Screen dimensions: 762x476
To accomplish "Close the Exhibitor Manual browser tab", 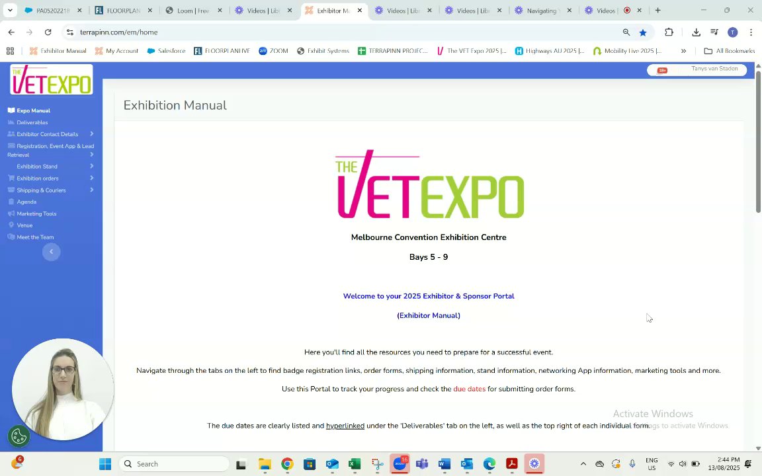I will 360,10.
